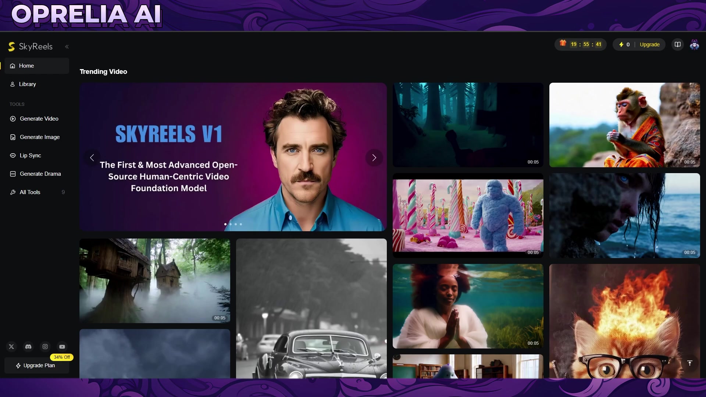Screen dimensions: 706x397
Task: Click the Generate Drama film icon
Action: (x=13, y=174)
